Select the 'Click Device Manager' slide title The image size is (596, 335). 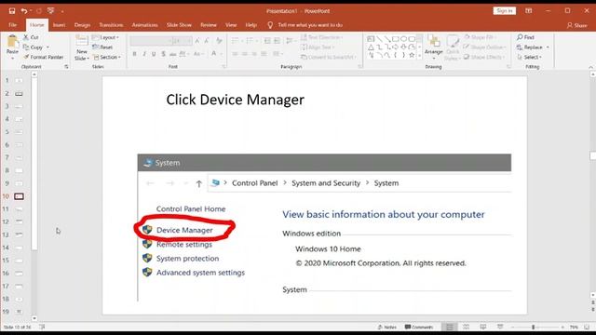pyautogui.click(x=235, y=100)
